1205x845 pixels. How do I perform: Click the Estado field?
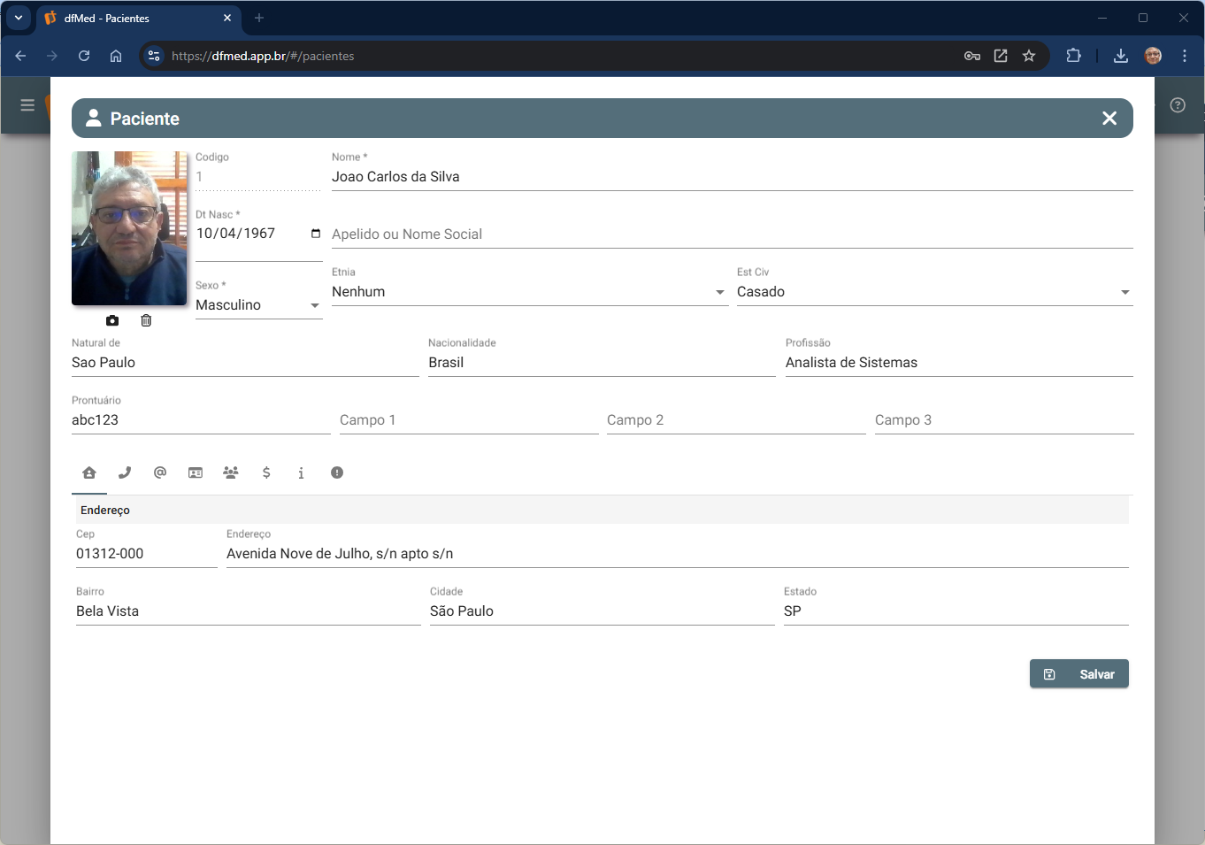pyautogui.click(x=956, y=611)
